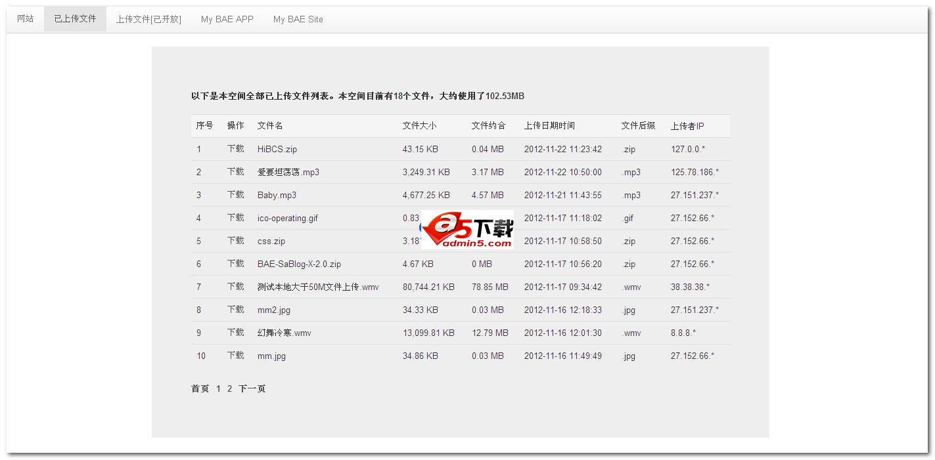
Task: Click uploader IP 38.38.38.*
Action: point(690,287)
